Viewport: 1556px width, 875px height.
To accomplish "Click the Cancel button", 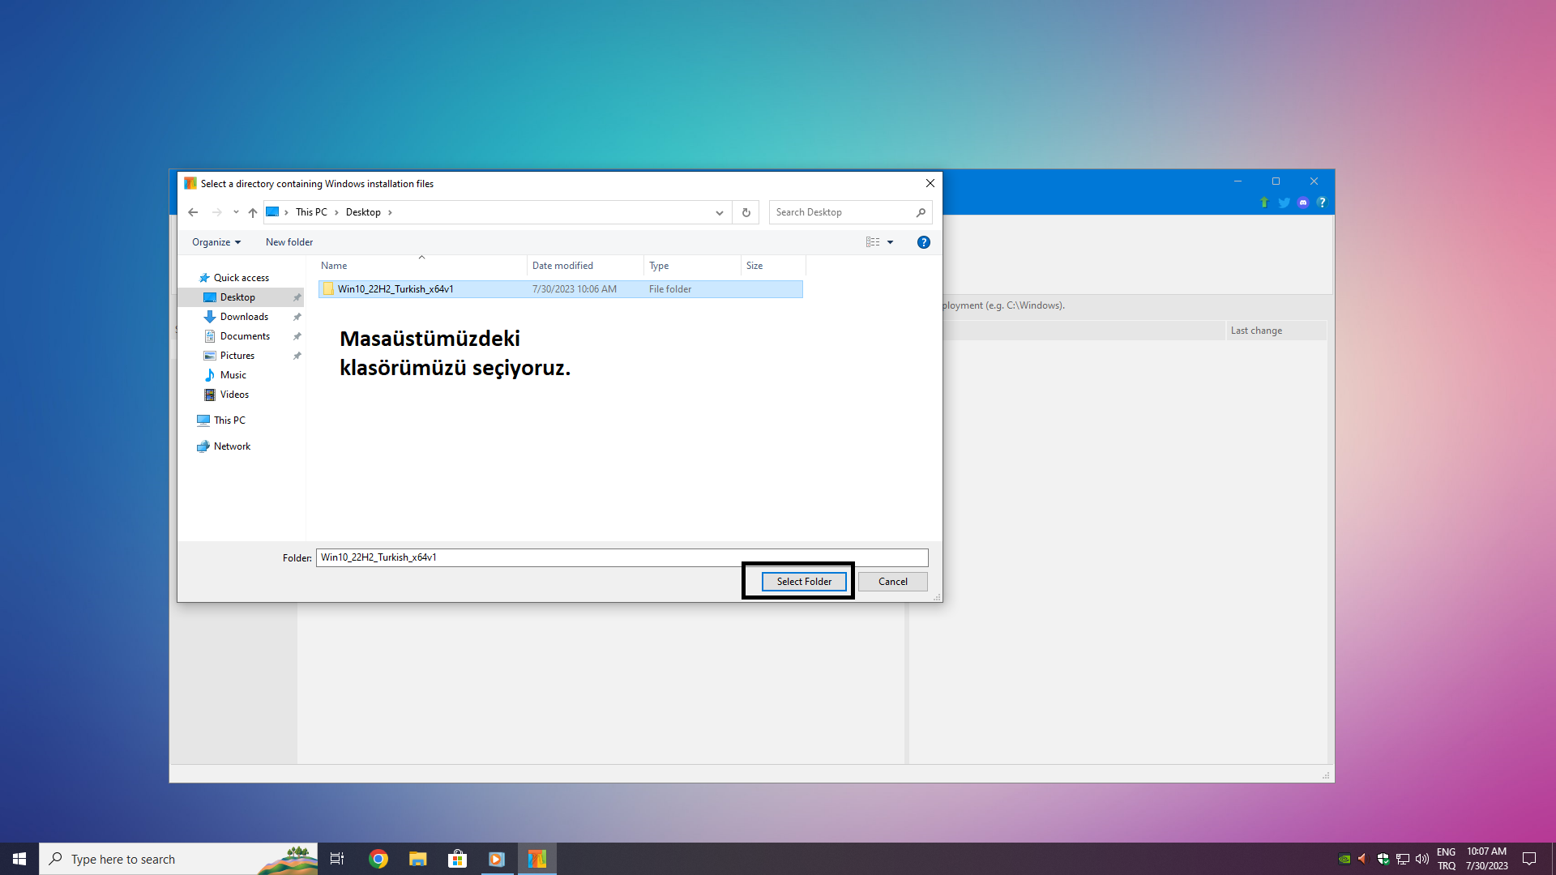I will click(x=892, y=582).
